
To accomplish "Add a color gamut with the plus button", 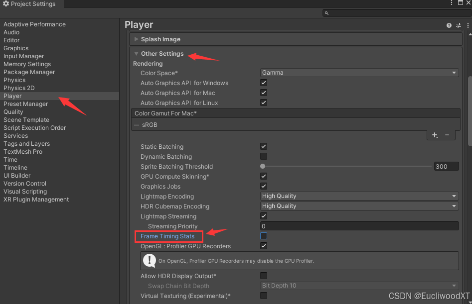I will [435, 135].
